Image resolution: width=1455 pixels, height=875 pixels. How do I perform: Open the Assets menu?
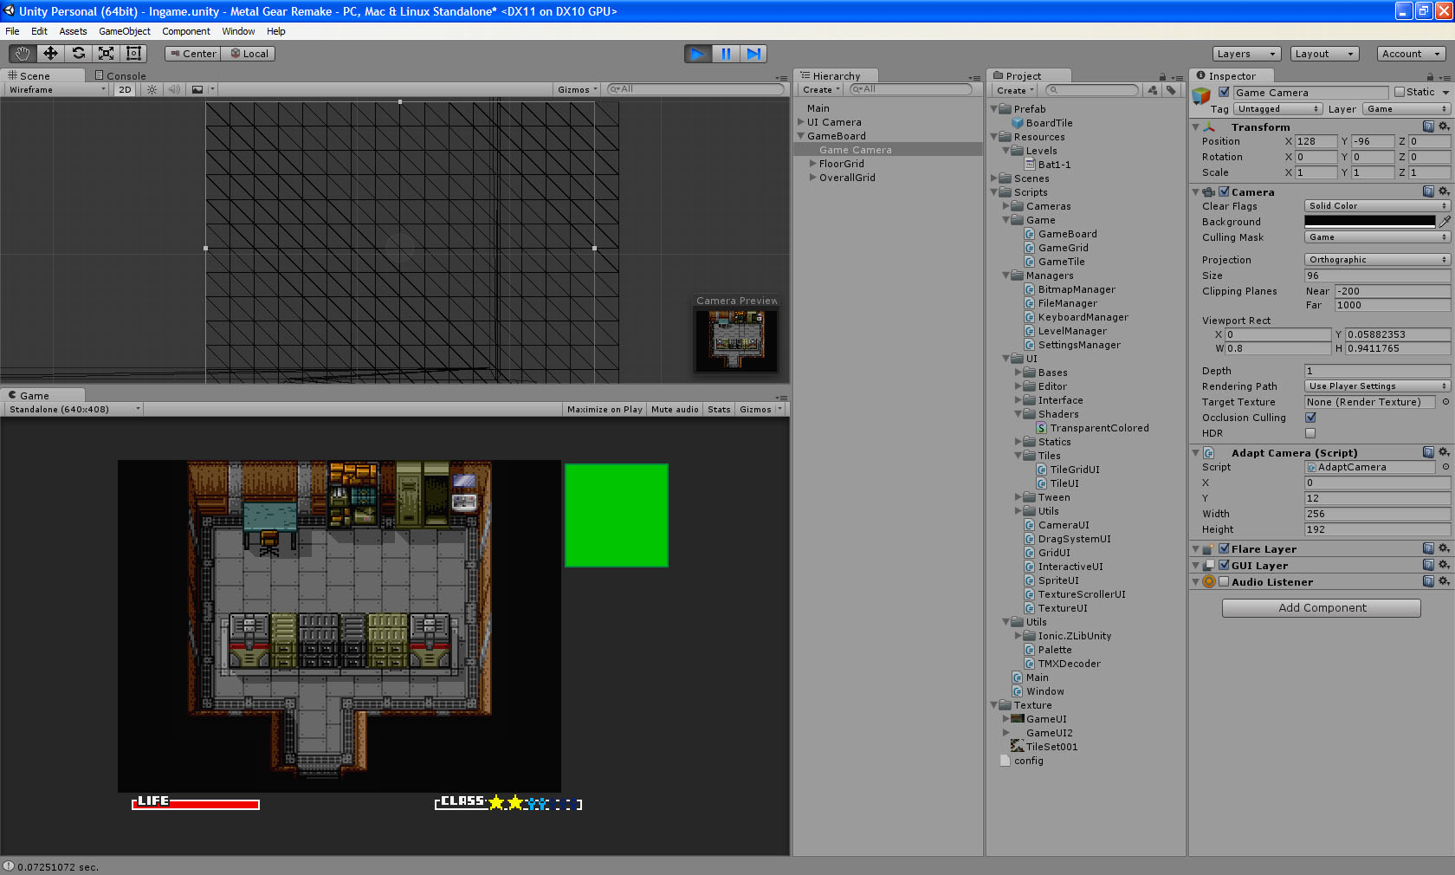(x=73, y=31)
